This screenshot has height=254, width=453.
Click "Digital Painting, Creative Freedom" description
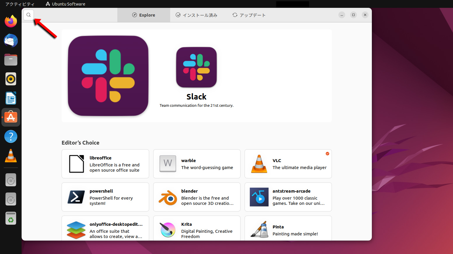207,234
